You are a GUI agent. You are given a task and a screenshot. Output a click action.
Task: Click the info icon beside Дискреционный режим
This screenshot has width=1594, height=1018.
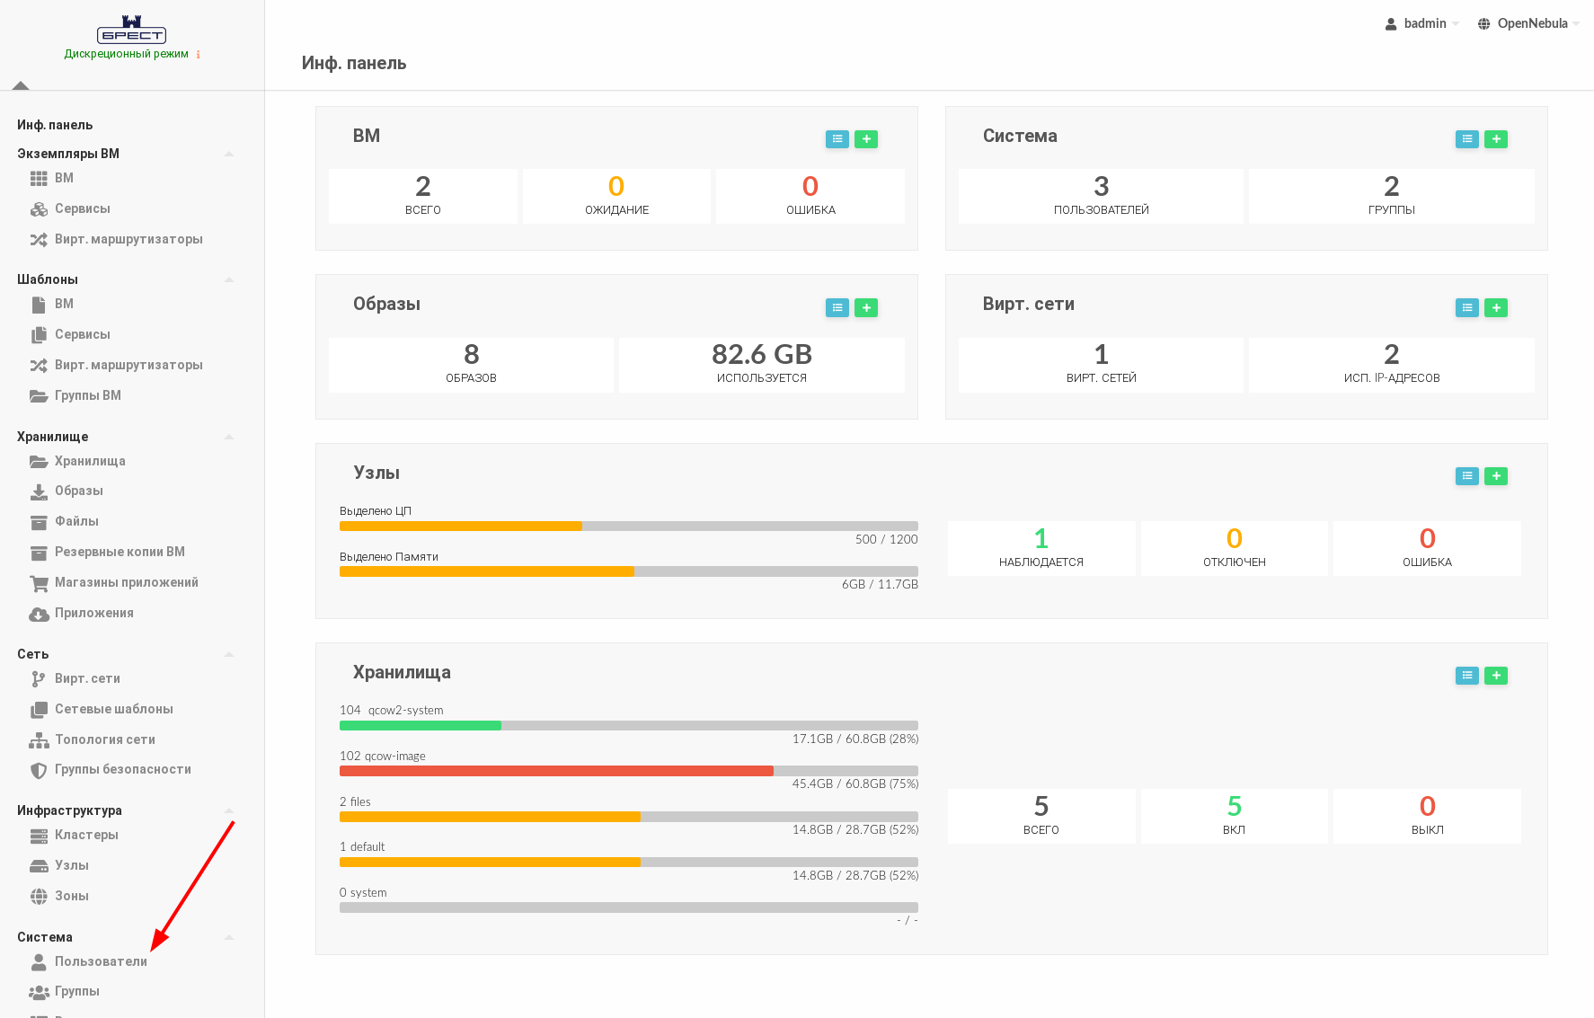199,55
